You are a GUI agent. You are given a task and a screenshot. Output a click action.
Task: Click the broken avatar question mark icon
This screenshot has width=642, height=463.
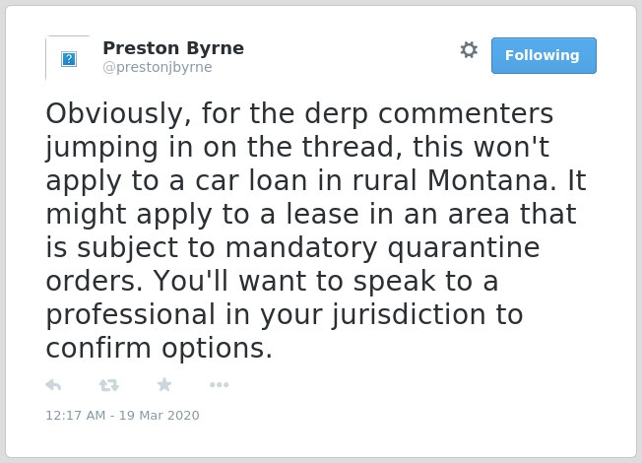tap(69, 59)
